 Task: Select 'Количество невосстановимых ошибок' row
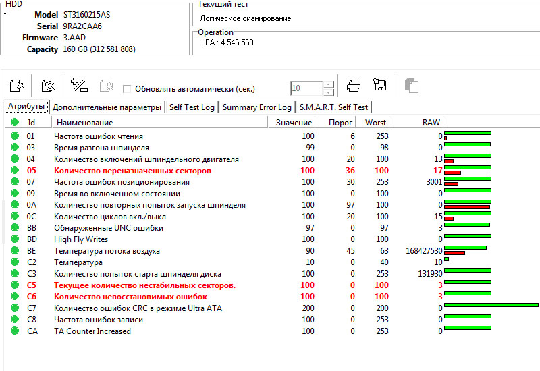(131, 297)
